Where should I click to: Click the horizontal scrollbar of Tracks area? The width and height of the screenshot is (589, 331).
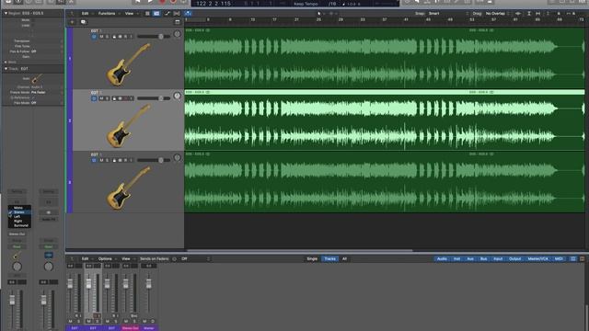point(299,250)
